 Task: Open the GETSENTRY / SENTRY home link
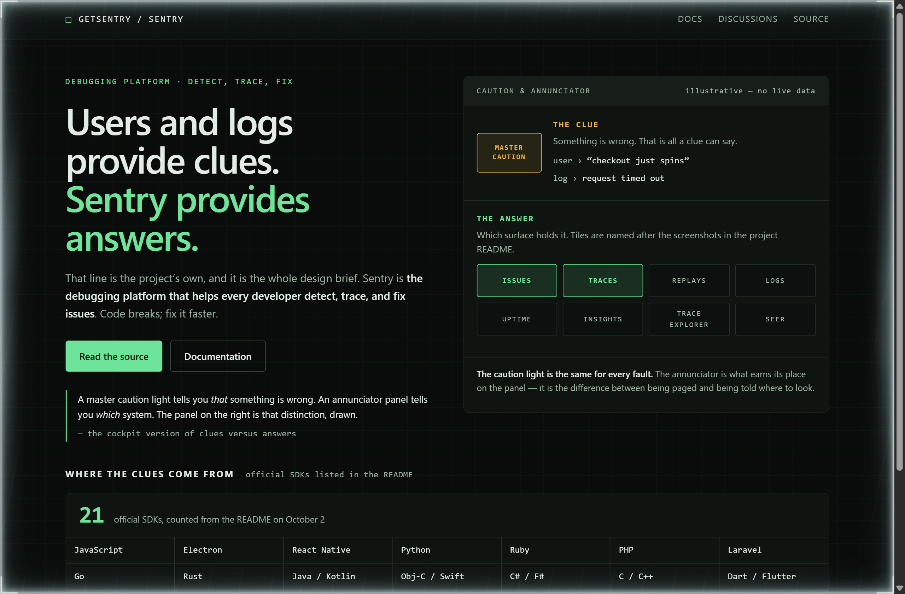tap(124, 19)
